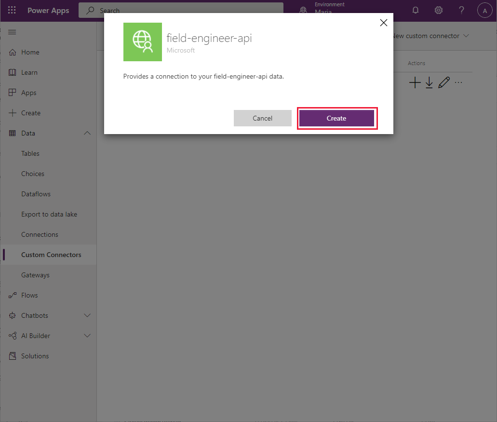Click the Cancel button in dialog

(x=262, y=118)
